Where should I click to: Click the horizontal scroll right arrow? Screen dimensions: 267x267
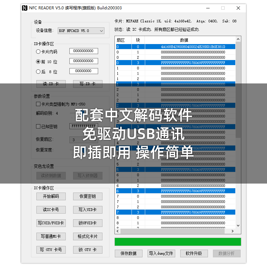tap(233, 231)
